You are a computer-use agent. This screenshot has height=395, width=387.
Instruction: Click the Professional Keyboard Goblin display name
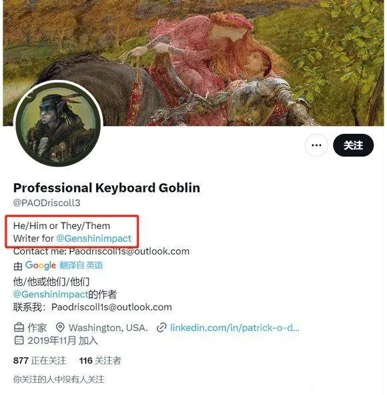pos(107,188)
